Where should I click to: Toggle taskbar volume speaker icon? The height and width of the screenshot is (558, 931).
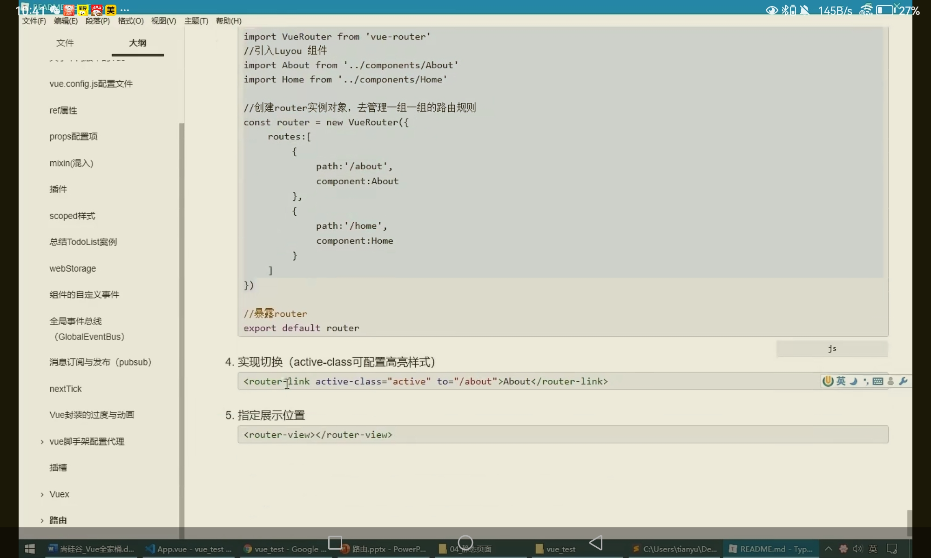click(857, 549)
